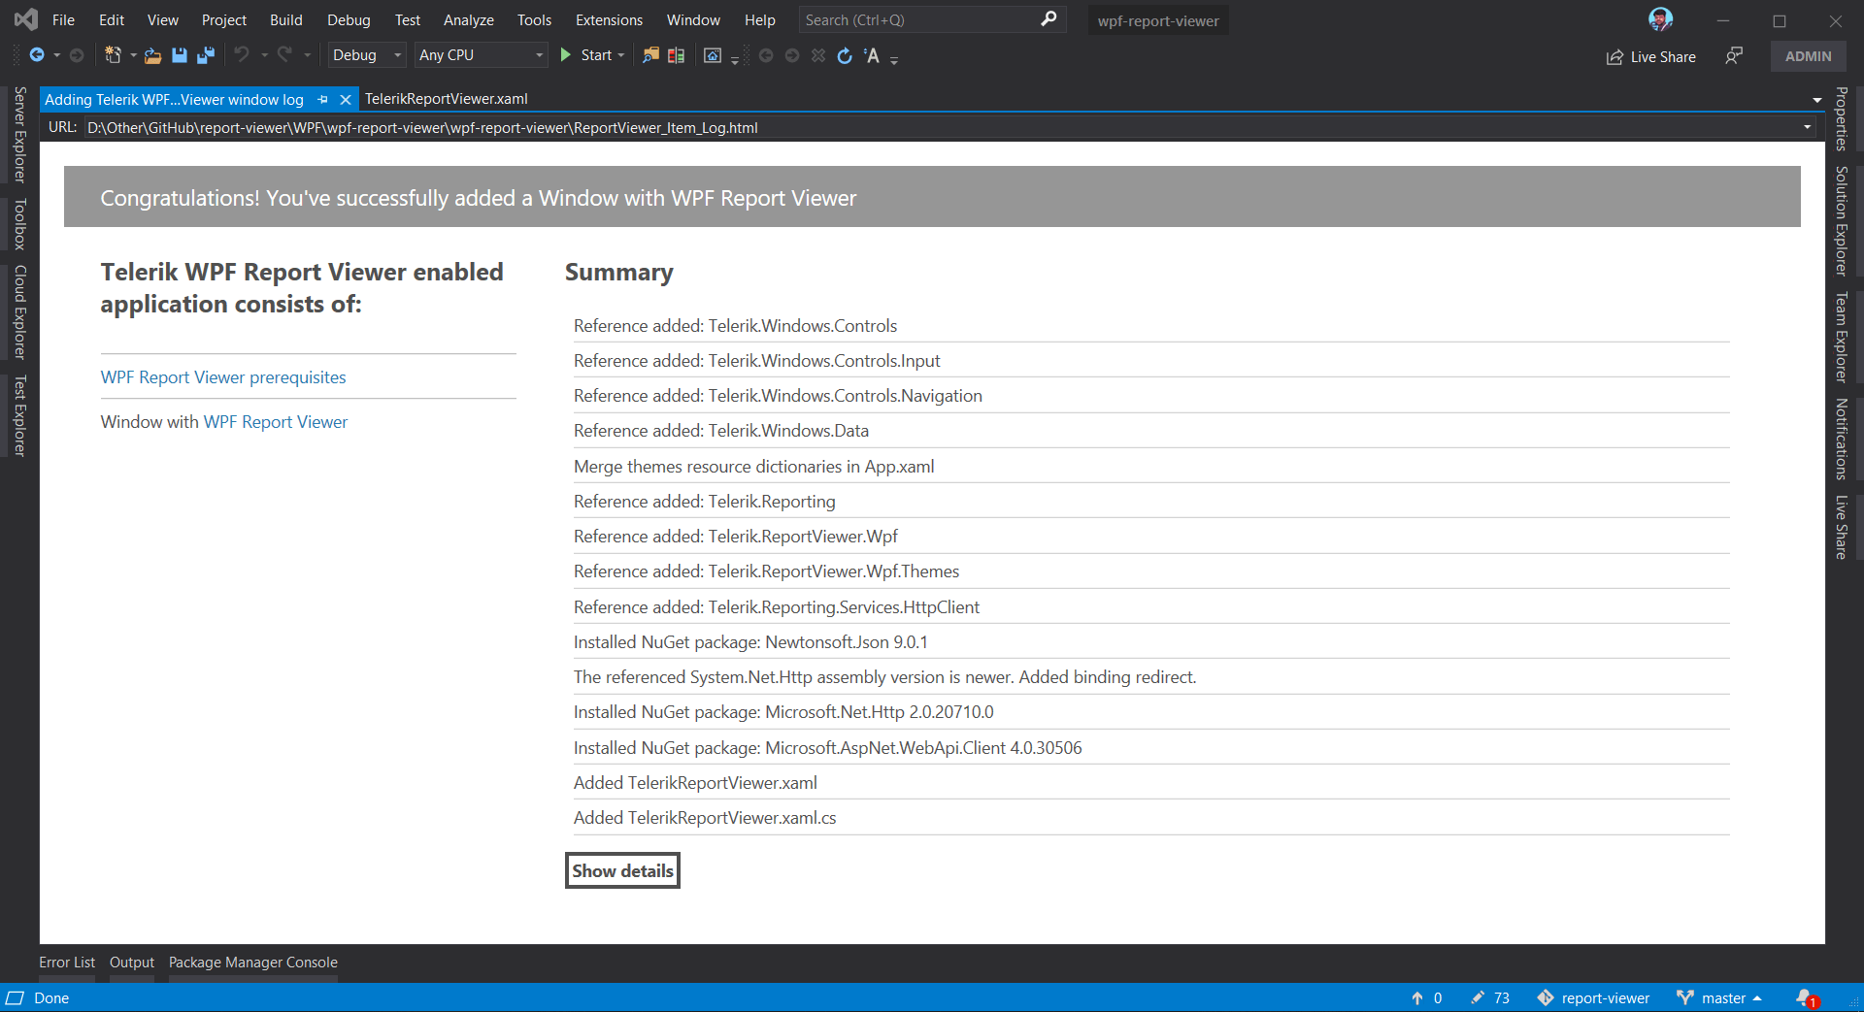Open the Any CPU platform dropdown
Image resolution: width=1864 pixels, height=1012 pixels.
click(x=482, y=55)
